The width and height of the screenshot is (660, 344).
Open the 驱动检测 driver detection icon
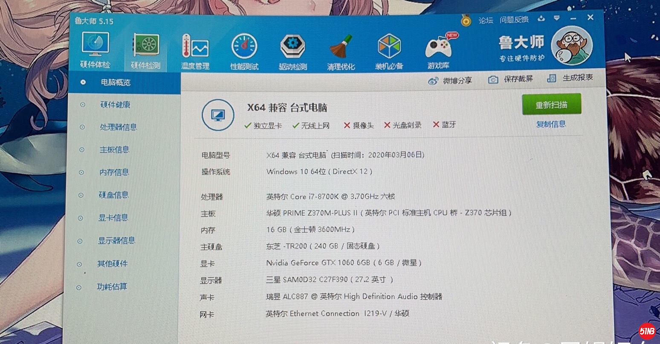tap(293, 52)
